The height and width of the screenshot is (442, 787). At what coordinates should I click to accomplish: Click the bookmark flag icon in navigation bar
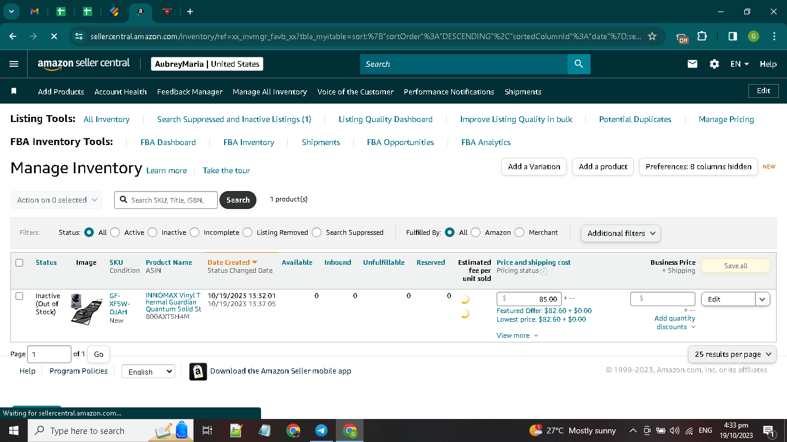14,91
